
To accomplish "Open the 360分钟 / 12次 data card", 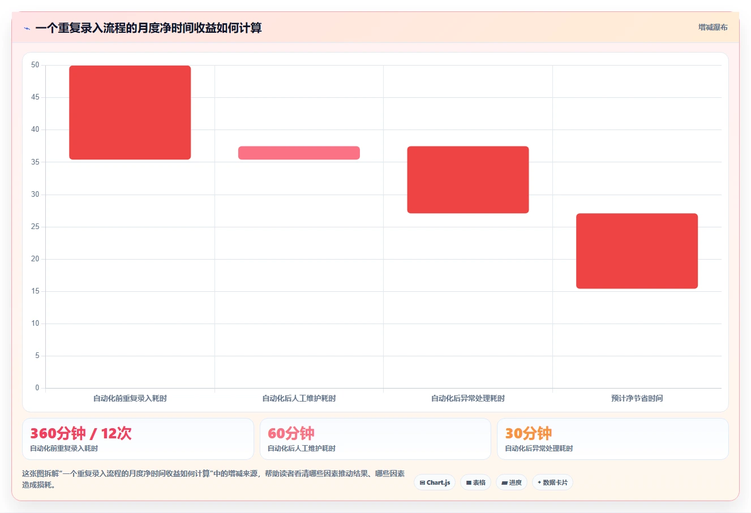I will pyautogui.click(x=138, y=439).
